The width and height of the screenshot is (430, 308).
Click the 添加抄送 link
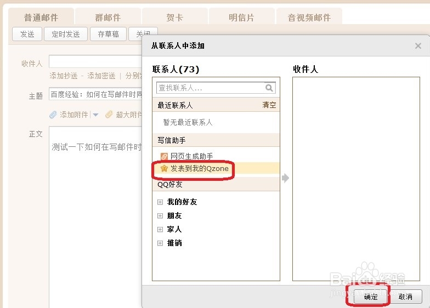[64, 76]
